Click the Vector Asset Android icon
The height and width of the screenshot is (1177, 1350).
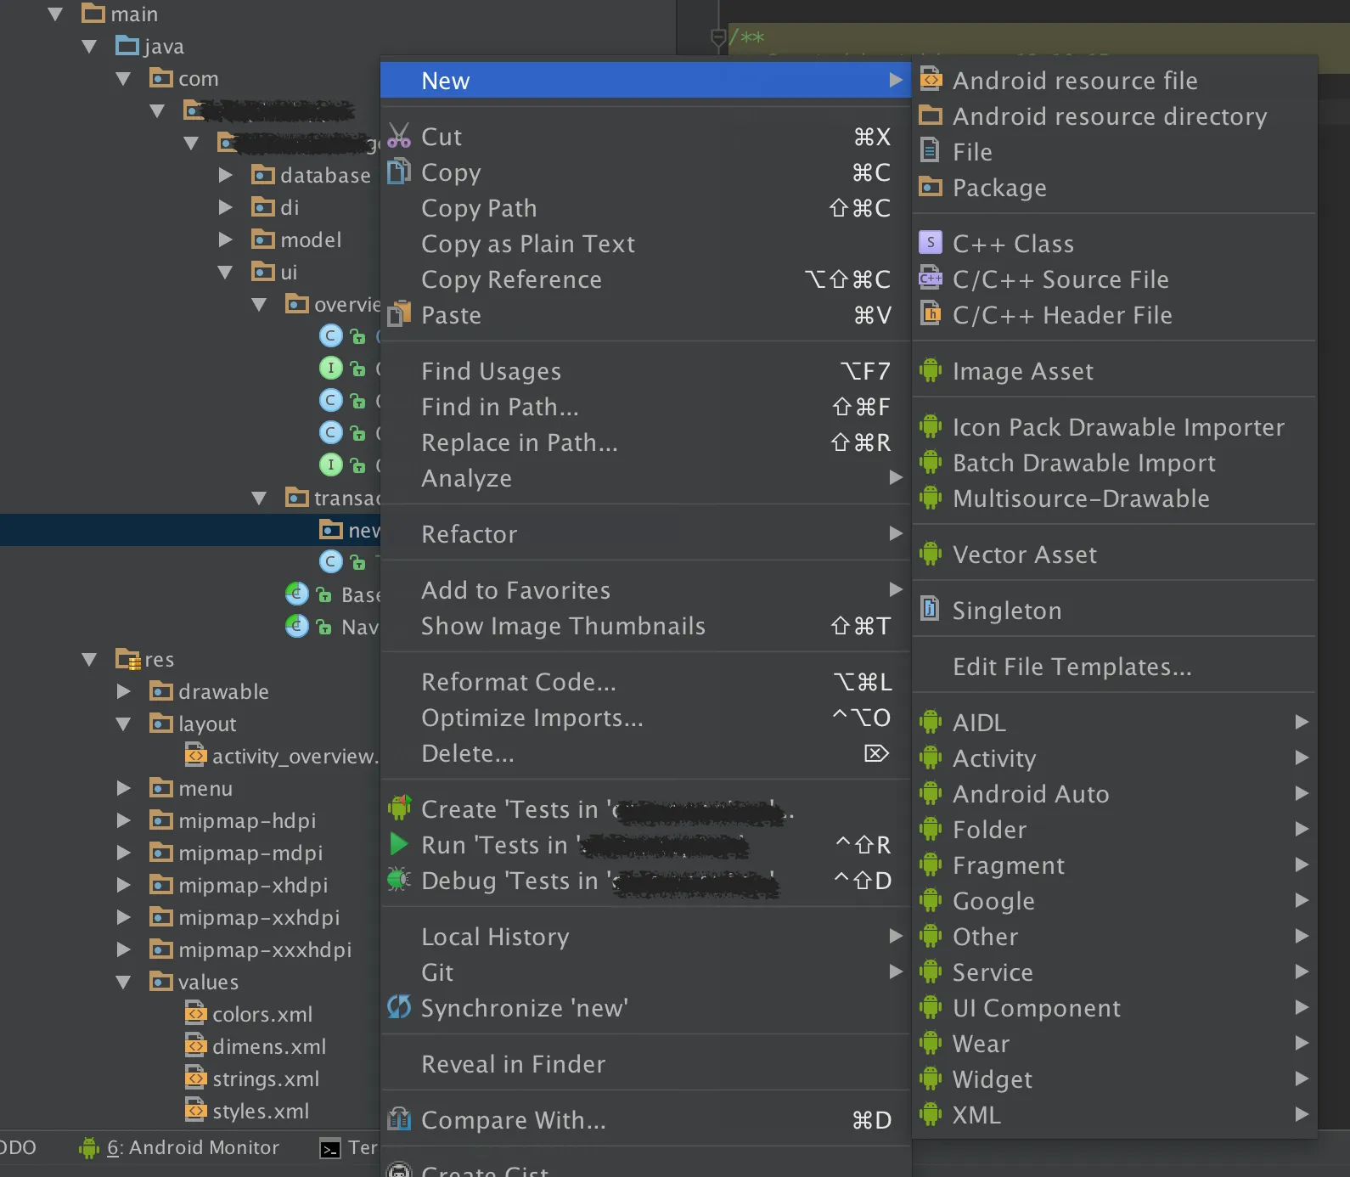pyautogui.click(x=931, y=554)
